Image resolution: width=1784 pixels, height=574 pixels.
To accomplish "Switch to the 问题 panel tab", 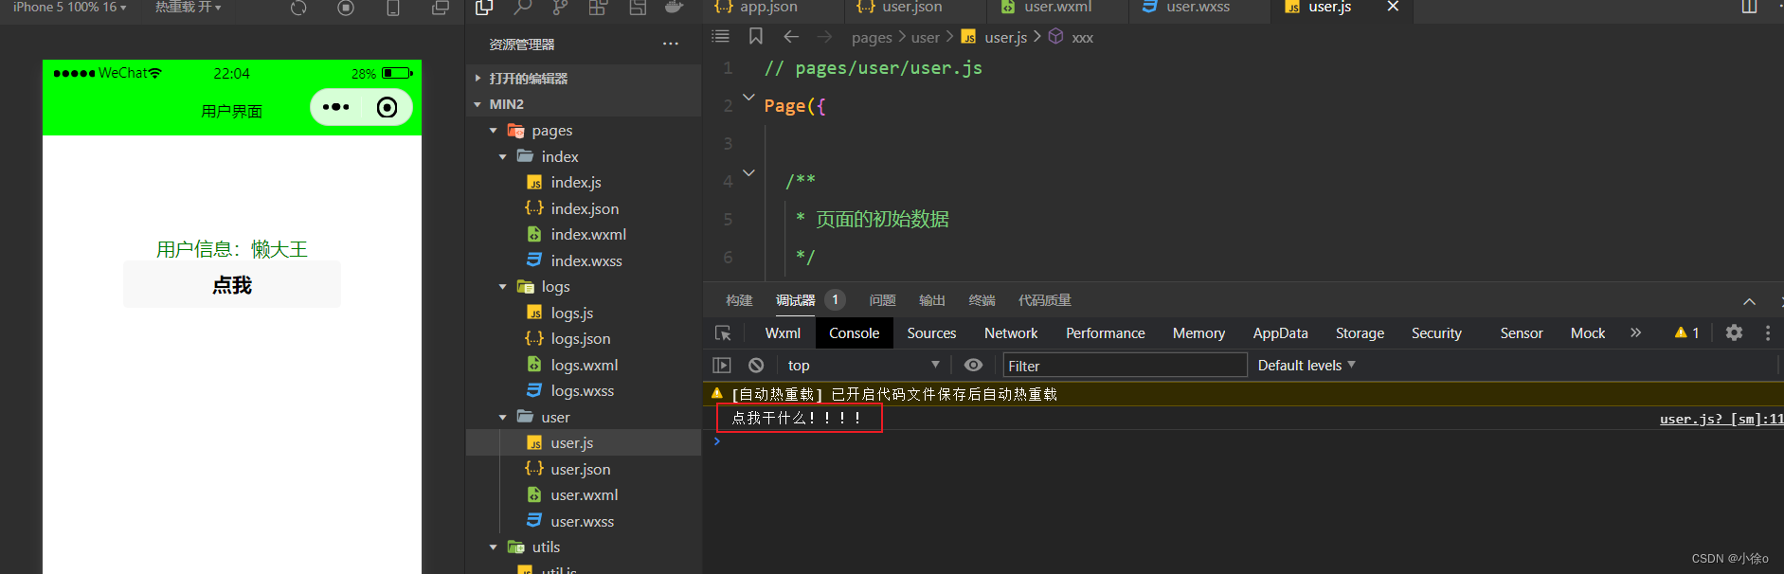I will 882,300.
